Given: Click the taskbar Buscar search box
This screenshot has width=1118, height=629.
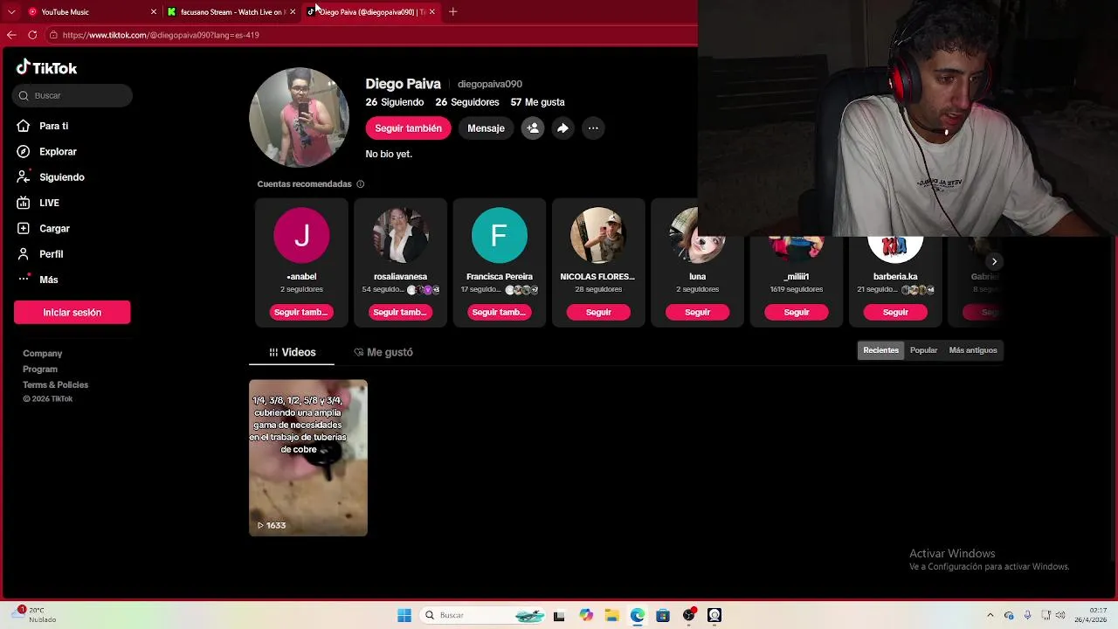Looking at the screenshot, I should point(483,615).
